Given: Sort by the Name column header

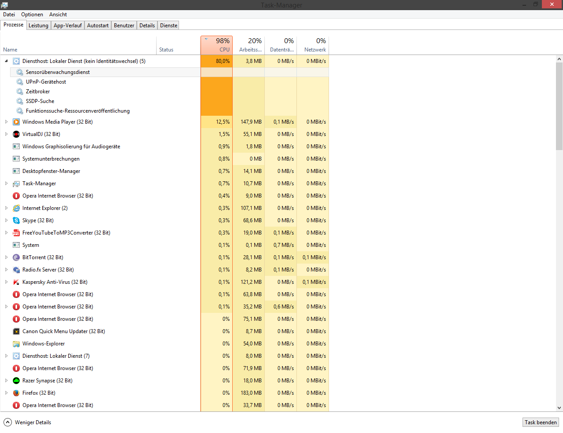Looking at the screenshot, I should click(x=78, y=45).
